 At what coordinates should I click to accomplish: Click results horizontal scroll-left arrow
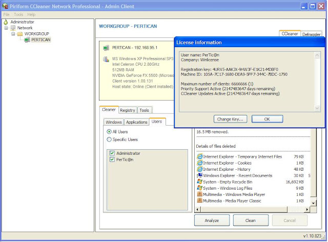198,209
